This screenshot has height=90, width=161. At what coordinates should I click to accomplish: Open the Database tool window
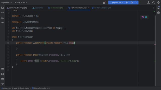click(x=158, y=13)
